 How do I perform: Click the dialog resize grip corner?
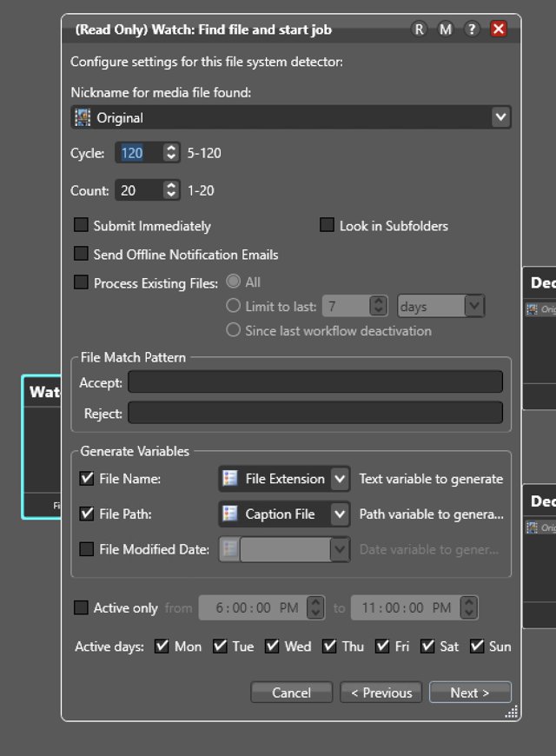click(x=512, y=712)
